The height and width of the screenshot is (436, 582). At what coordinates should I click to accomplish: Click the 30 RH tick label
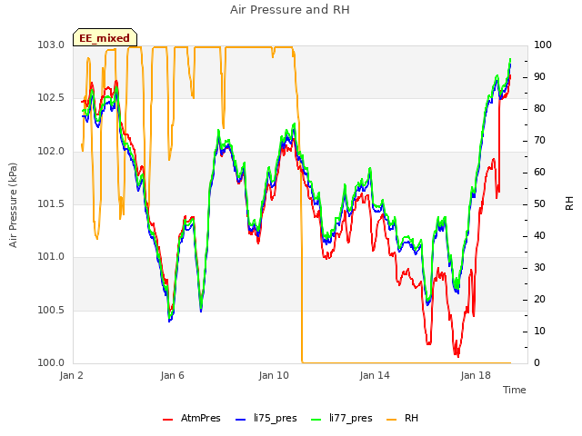539,268
